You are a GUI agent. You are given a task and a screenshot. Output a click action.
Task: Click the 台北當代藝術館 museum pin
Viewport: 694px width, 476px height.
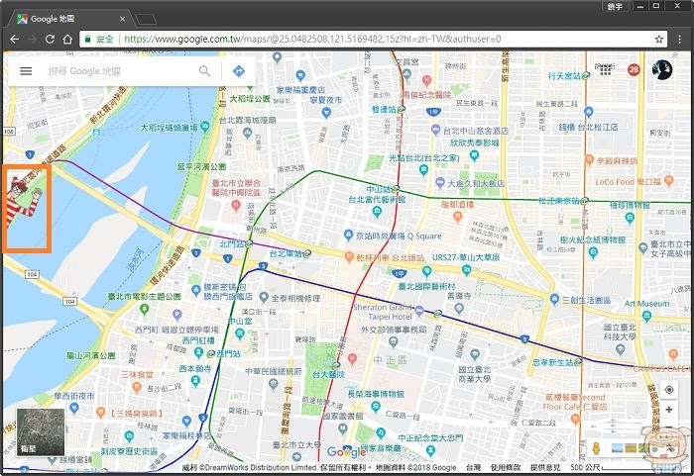pos(377,212)
